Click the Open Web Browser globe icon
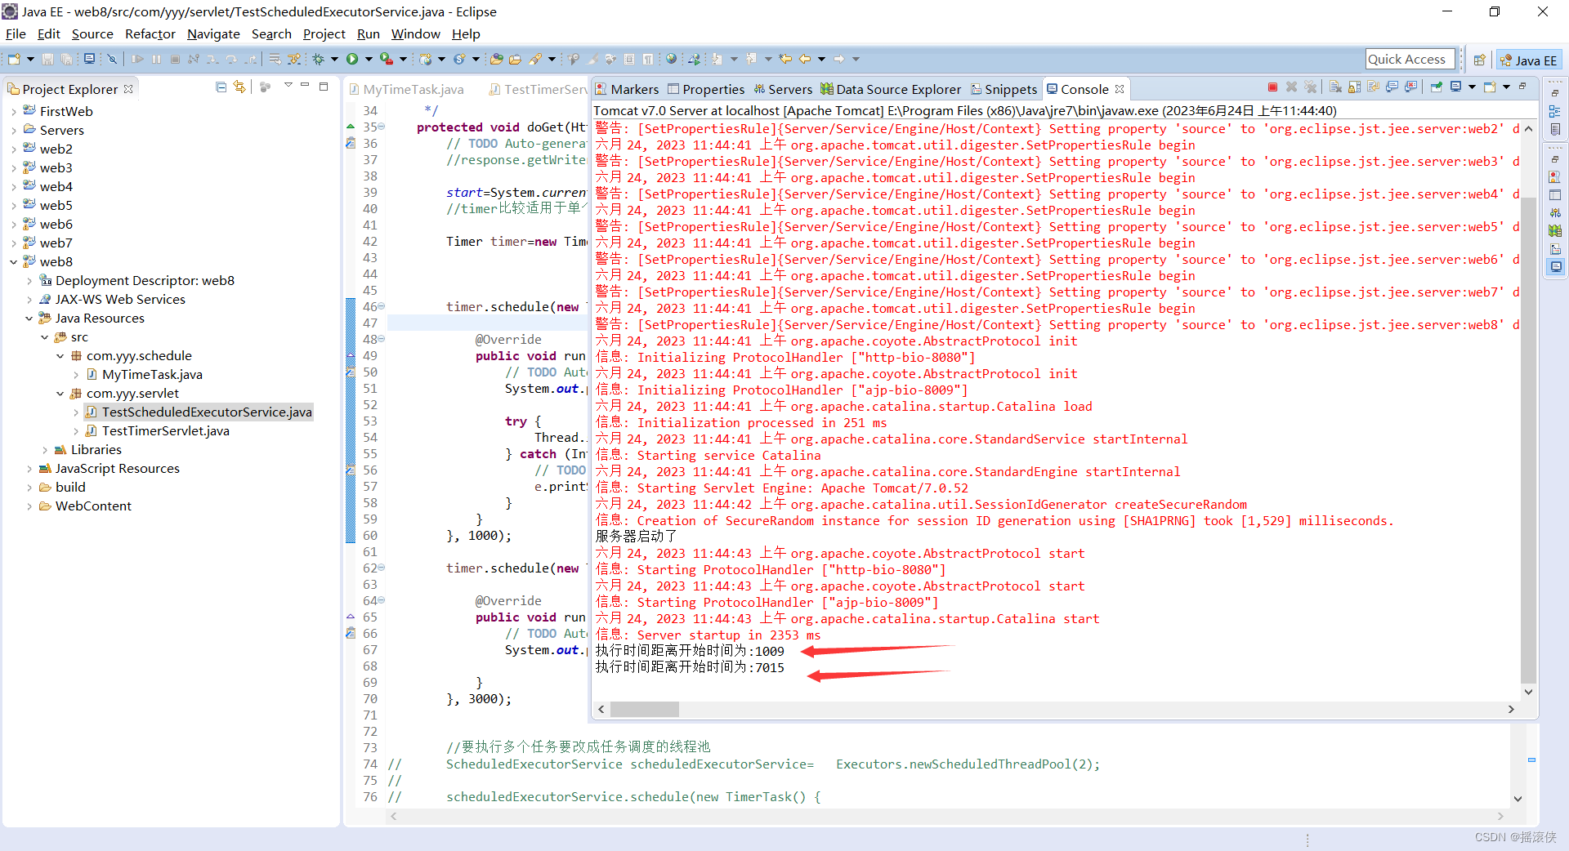1569x851 pixels. tap(671, 59)
